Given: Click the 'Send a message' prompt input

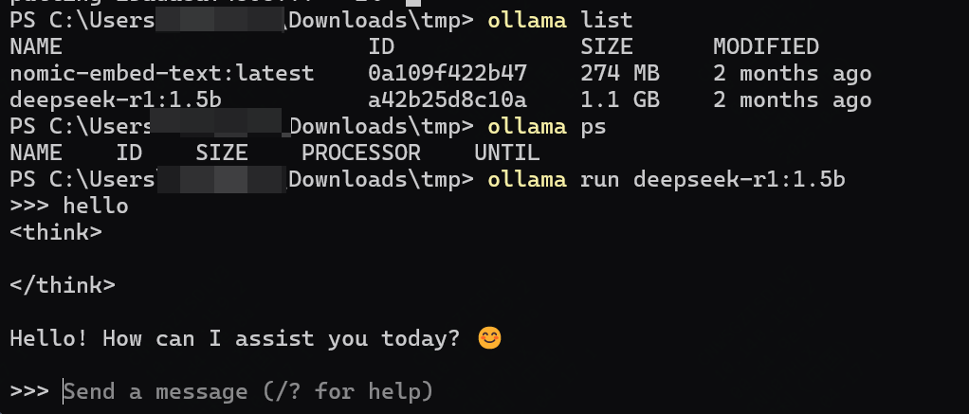Looking at the screenshot, I should (248, 391).
